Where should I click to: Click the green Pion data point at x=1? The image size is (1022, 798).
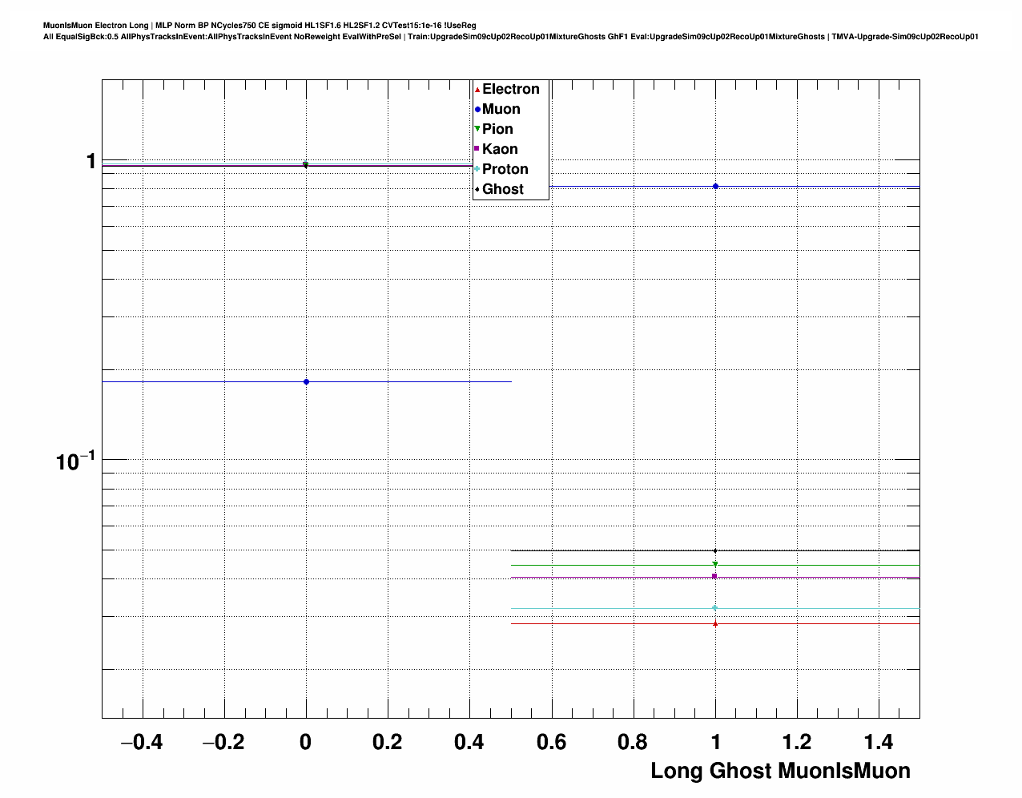point(715,565)
